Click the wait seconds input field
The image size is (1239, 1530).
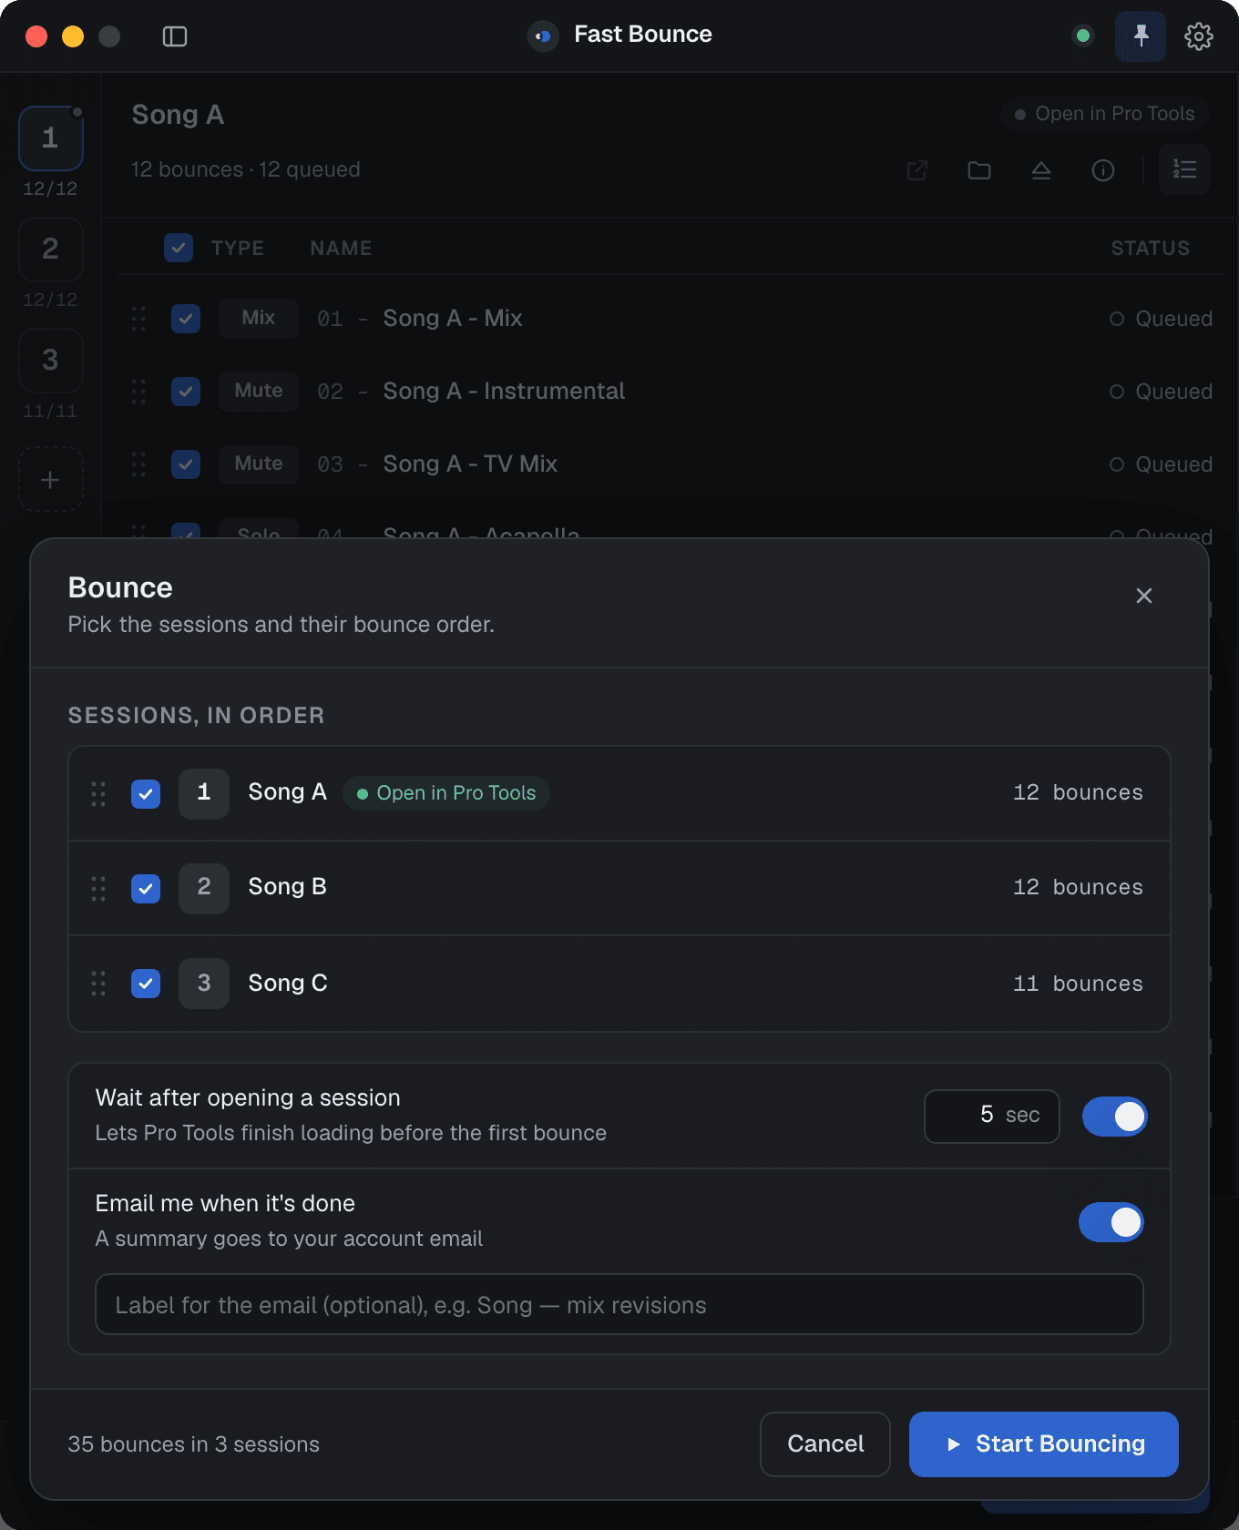pyautogui.click(x=992, y=1117)
